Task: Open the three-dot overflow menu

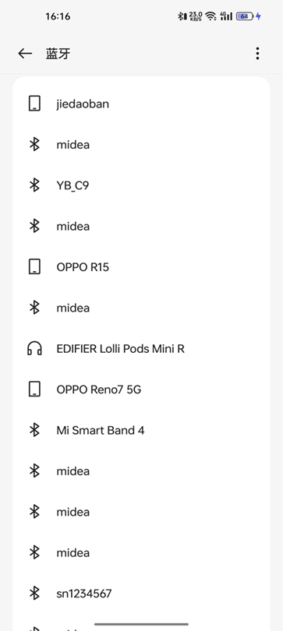Action: coord(257,54)
